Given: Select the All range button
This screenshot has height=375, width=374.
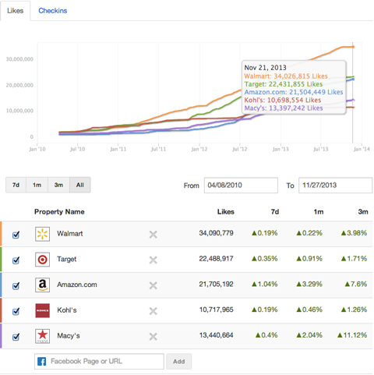Looking at the screenshot, I should (x=80, y=185).
